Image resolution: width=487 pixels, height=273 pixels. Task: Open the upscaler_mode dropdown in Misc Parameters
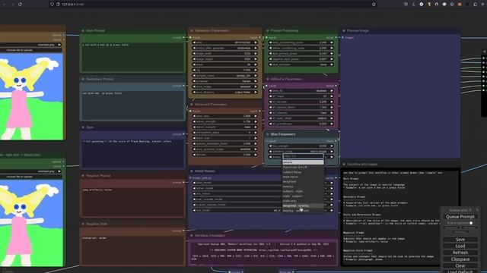pos(301,152)
